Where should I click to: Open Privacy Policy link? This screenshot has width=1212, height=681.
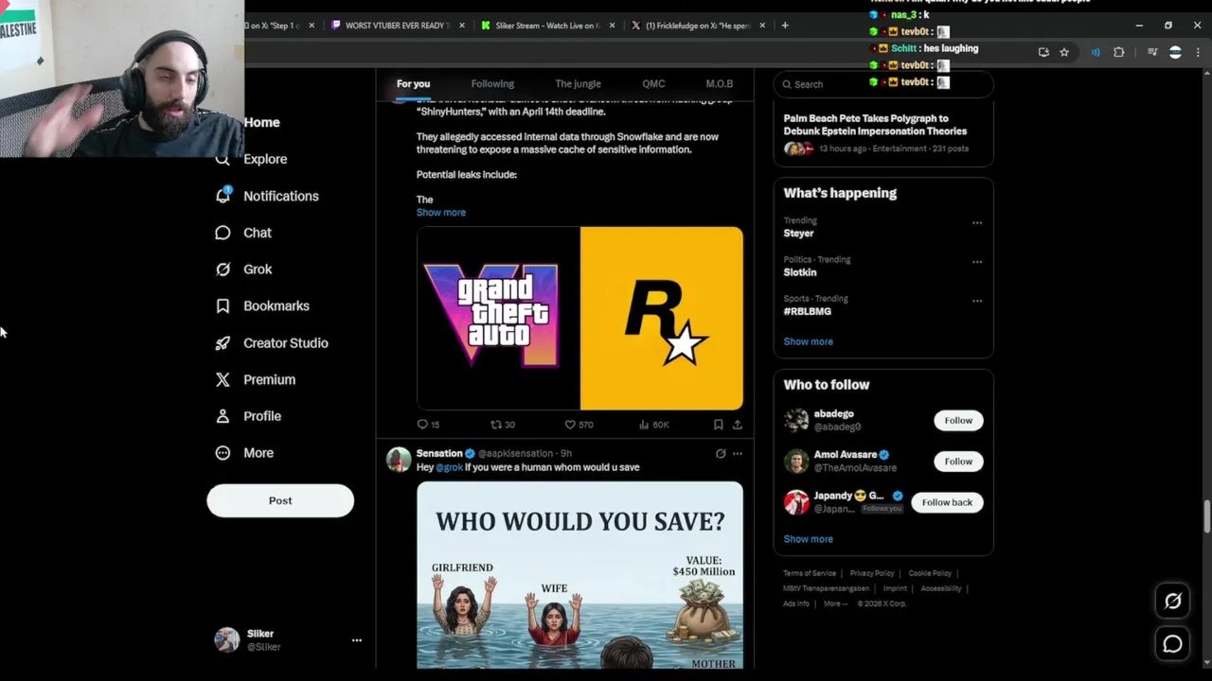[x=872, y=573]
